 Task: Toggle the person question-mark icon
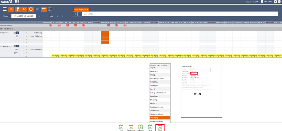click(24, 9)
